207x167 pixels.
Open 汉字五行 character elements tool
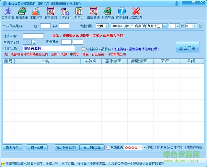tap(64, 13)
